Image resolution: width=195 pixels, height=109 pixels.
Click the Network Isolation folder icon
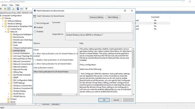click(11, 67)
